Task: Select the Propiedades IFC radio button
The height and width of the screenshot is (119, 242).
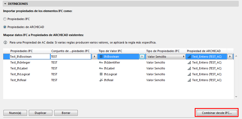Action: click(x=5, y=19)
